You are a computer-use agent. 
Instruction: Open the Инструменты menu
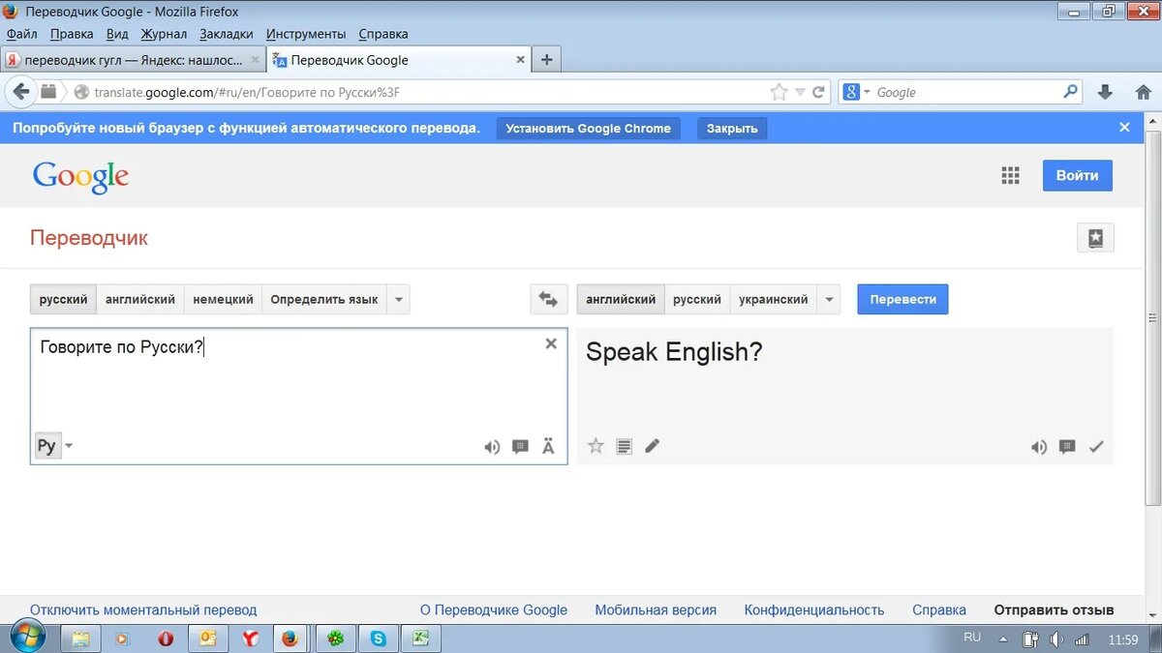(306, 34)
